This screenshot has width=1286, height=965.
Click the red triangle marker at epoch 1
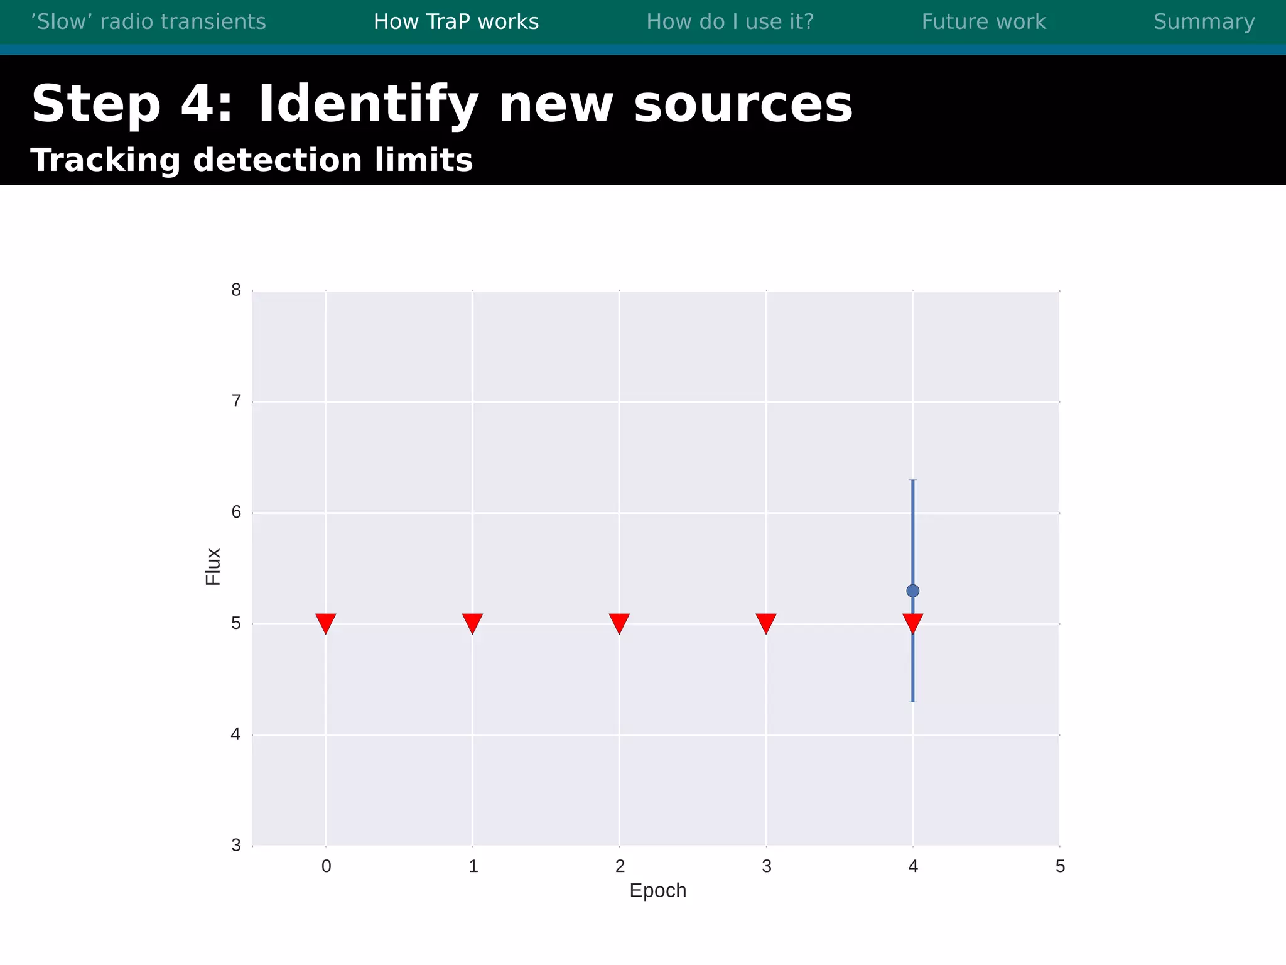pos(472,623)
